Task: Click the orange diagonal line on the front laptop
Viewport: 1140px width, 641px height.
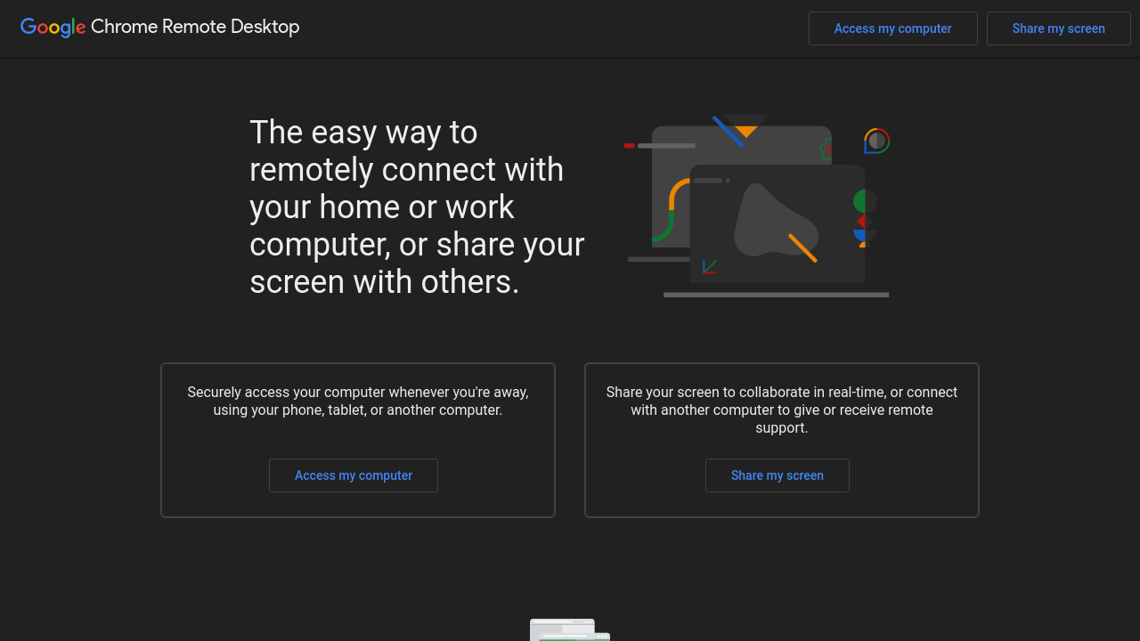Action: pyautogui.click(x=802, y=247)
